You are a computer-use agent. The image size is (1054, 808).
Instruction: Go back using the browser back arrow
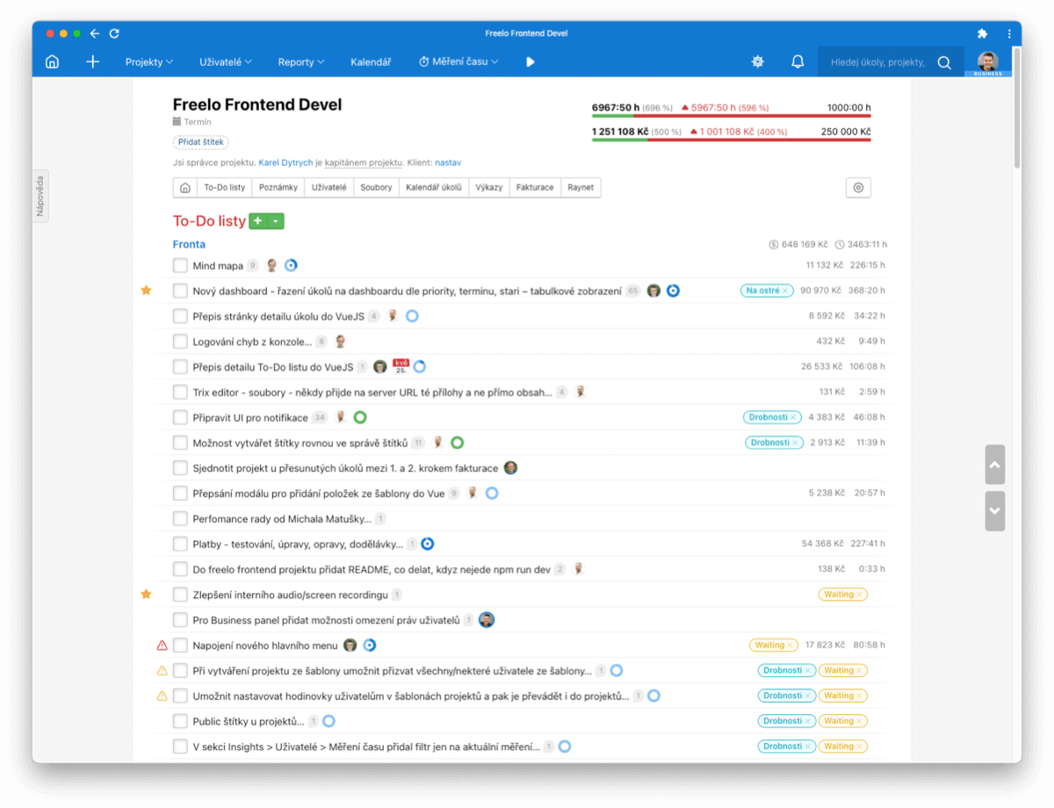95,33
